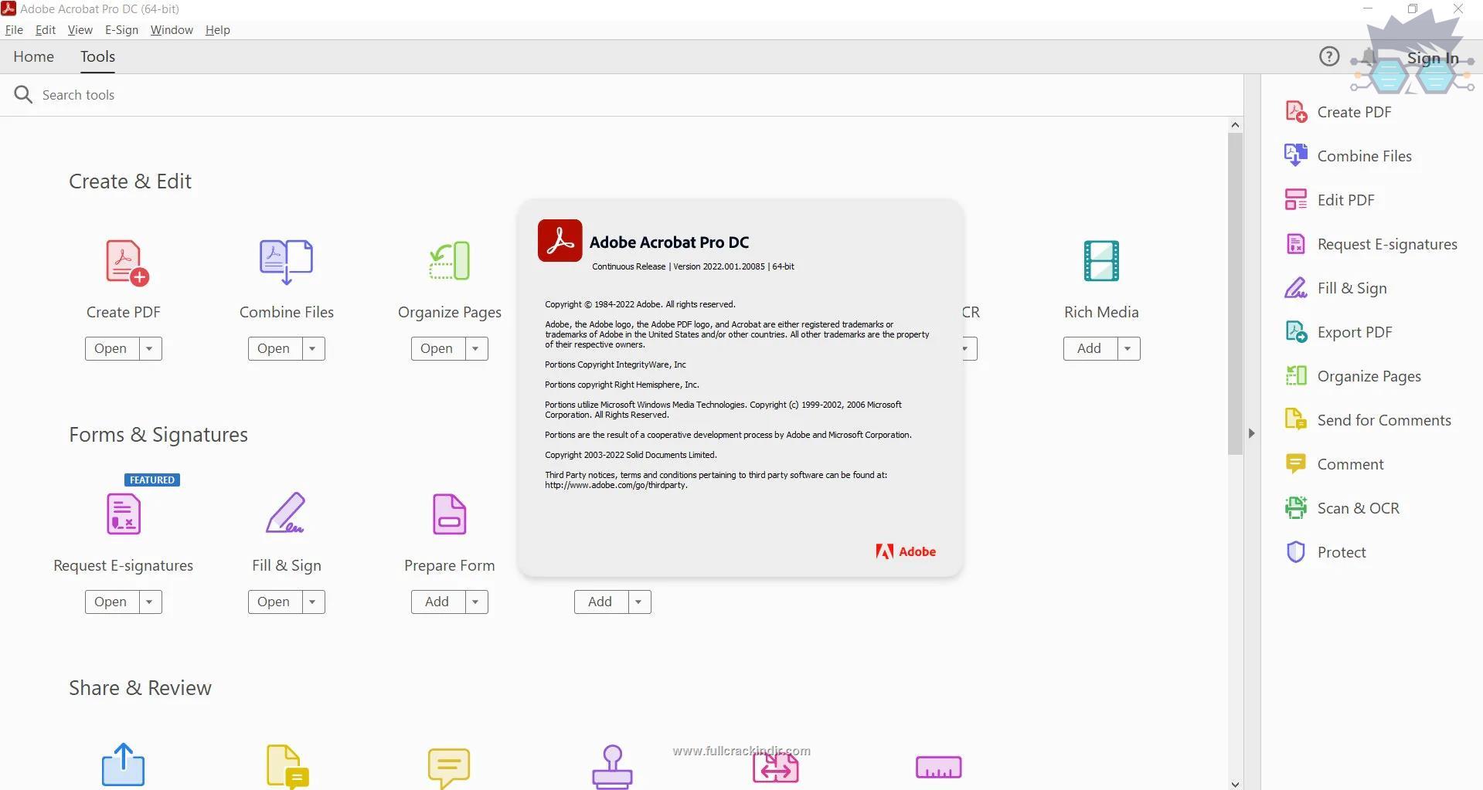
Task: Click the Fill & Sign pen icon in Forms section
Action: tap(286, 513)
